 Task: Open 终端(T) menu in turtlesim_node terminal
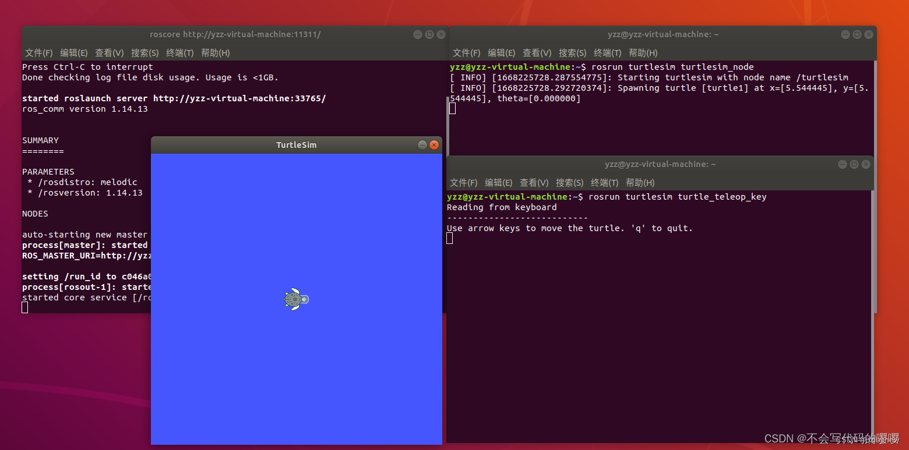[608, 53]
